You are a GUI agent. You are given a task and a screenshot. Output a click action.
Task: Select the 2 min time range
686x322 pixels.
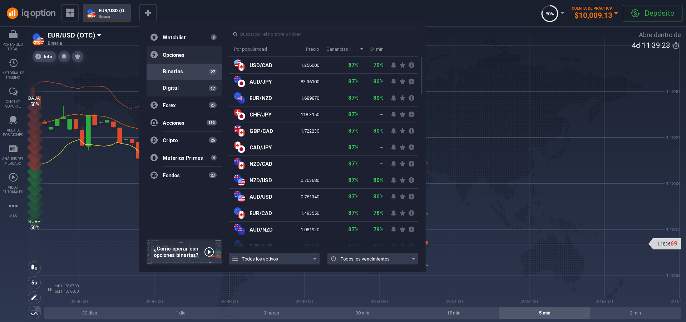click(635, 313)
